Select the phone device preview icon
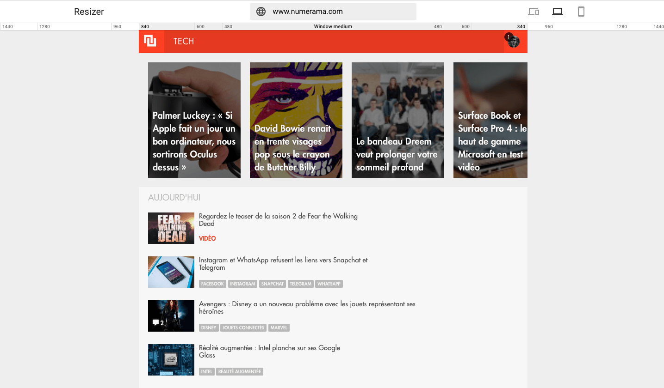This screenshot has height=388, width=664. tap(581, 12)
